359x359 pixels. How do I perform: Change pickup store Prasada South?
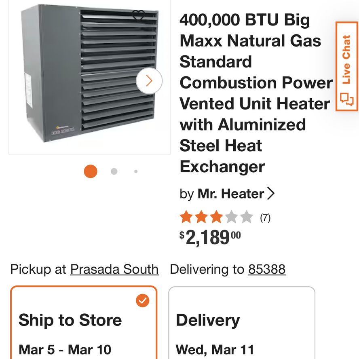click(x=114, y=269)
